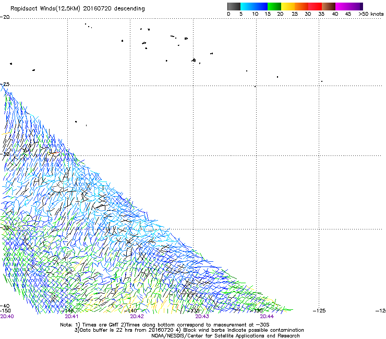The image size is (386, 339).
Task: Click the green 15-20 knots color segment
Action: 274,6
